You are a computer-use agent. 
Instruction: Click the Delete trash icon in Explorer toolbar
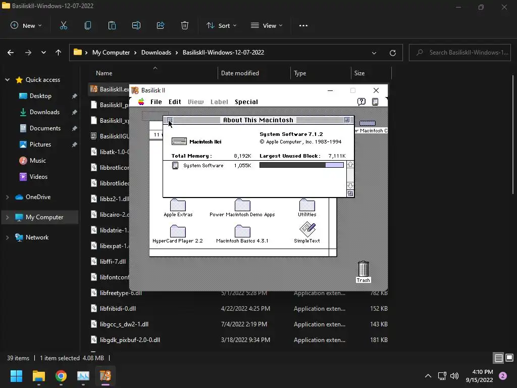185,25
